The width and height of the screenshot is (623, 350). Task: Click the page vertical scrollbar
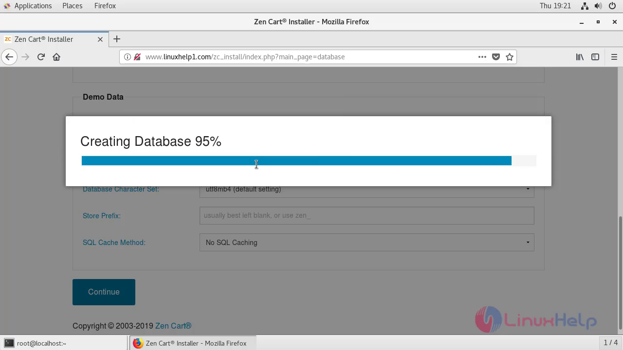pos(620,272)
